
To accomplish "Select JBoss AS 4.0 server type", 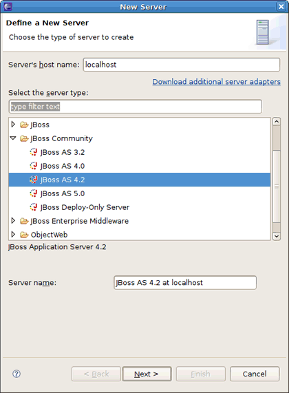I will click(63, 166).
